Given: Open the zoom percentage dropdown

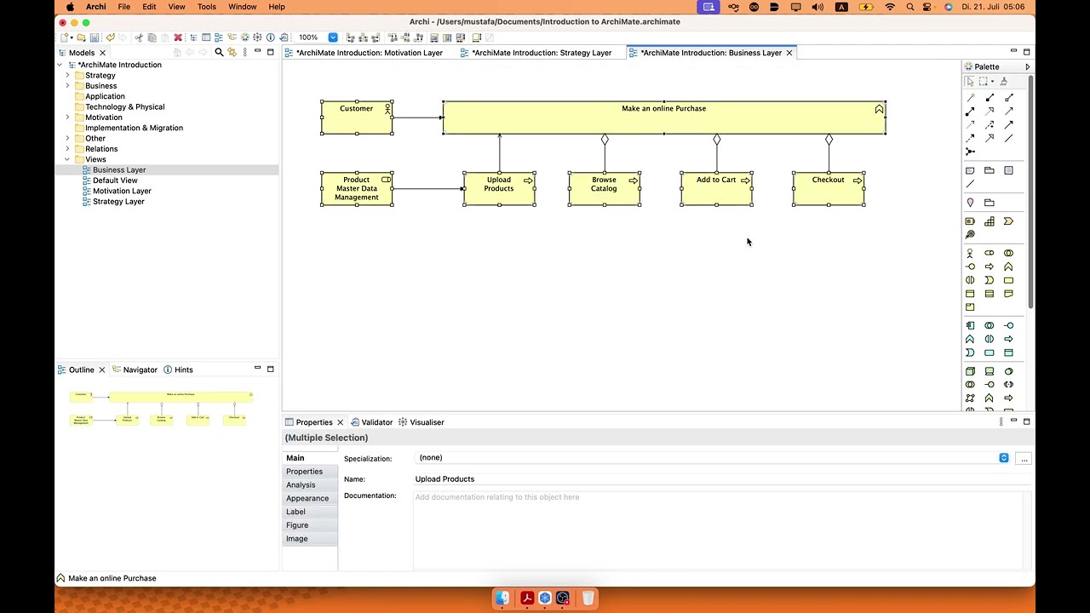Looking at the screenshot, I should tap(333, 37).
